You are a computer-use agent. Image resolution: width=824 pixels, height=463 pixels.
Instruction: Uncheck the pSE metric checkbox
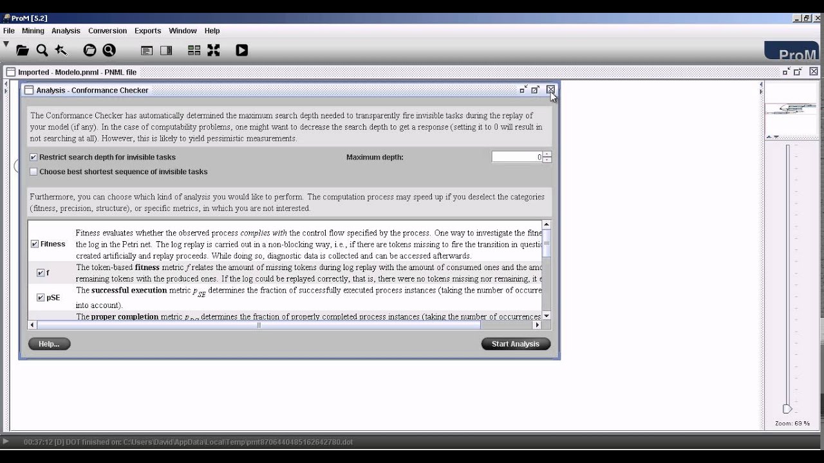(x=41, y=298)
